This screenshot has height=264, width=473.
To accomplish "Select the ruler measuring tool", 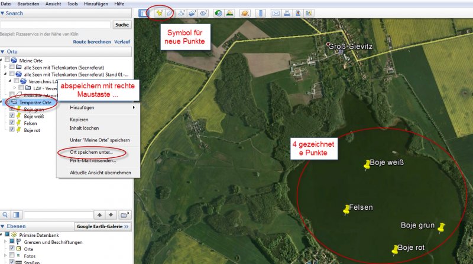I will coord(261,13).
